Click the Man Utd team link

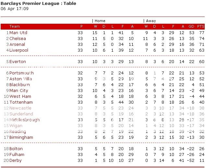tap(18, 33)
